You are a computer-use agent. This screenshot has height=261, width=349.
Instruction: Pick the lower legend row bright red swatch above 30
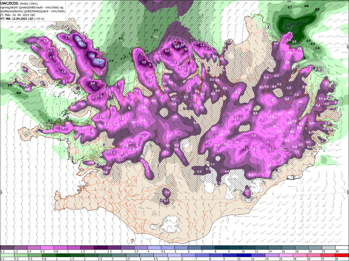(342, 255)
